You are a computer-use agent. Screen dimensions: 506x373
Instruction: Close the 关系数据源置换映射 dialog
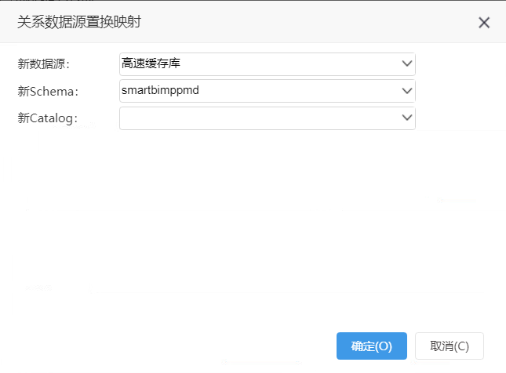click(x=484, y=23)
